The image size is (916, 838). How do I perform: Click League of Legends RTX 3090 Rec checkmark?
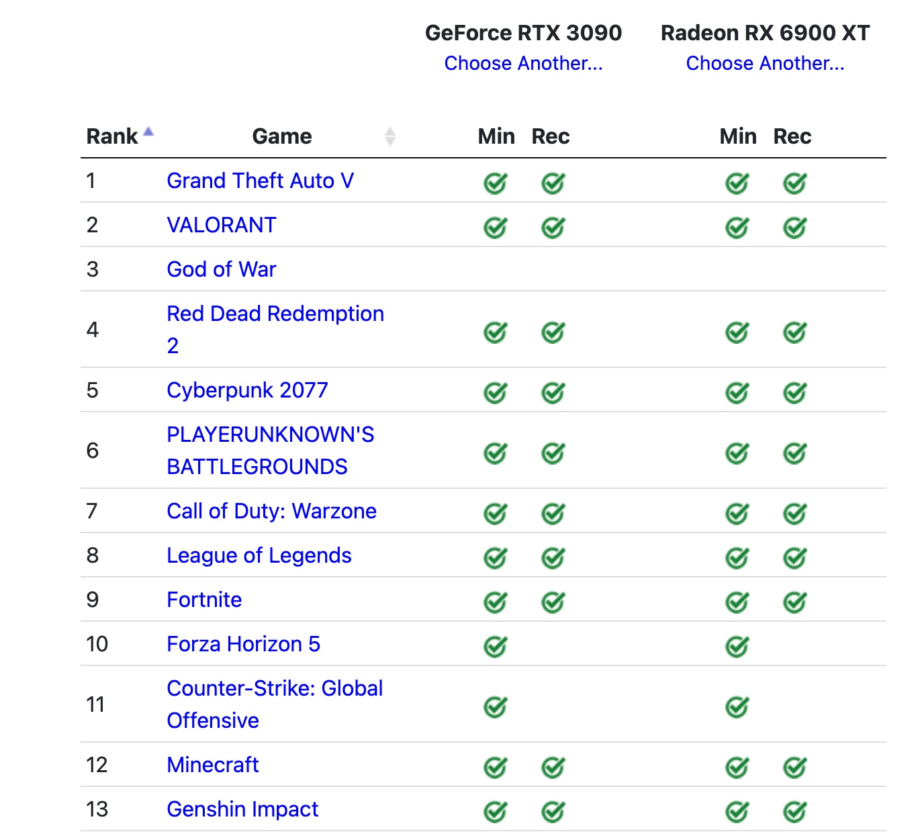tap(553, 557)
